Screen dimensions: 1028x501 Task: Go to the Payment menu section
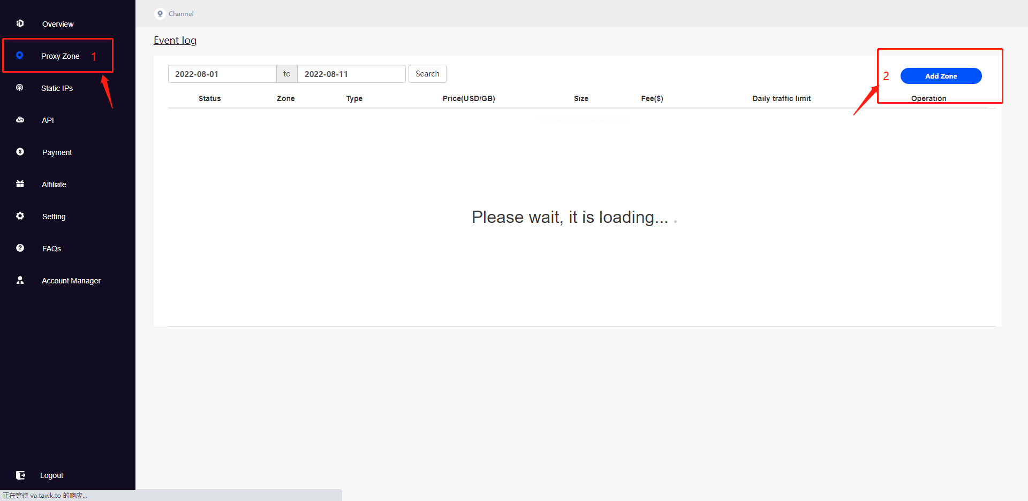pyautogui.click(x=57, y=152)
